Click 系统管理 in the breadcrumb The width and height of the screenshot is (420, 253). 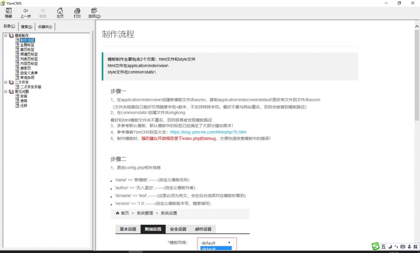[145, 213]
